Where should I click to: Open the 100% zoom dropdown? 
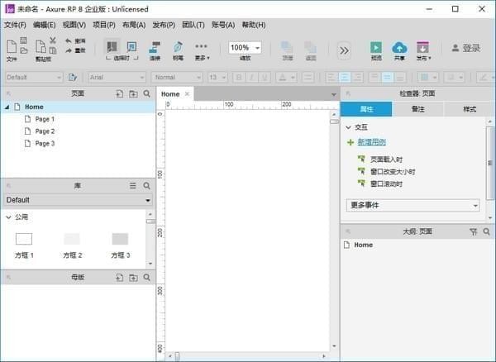[257, 48]
